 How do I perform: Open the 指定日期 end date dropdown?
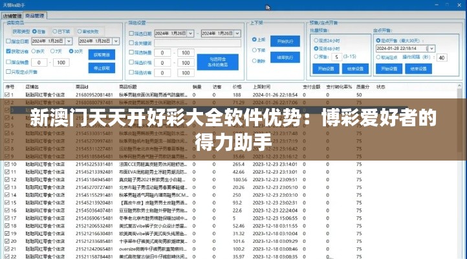point(116,41)
